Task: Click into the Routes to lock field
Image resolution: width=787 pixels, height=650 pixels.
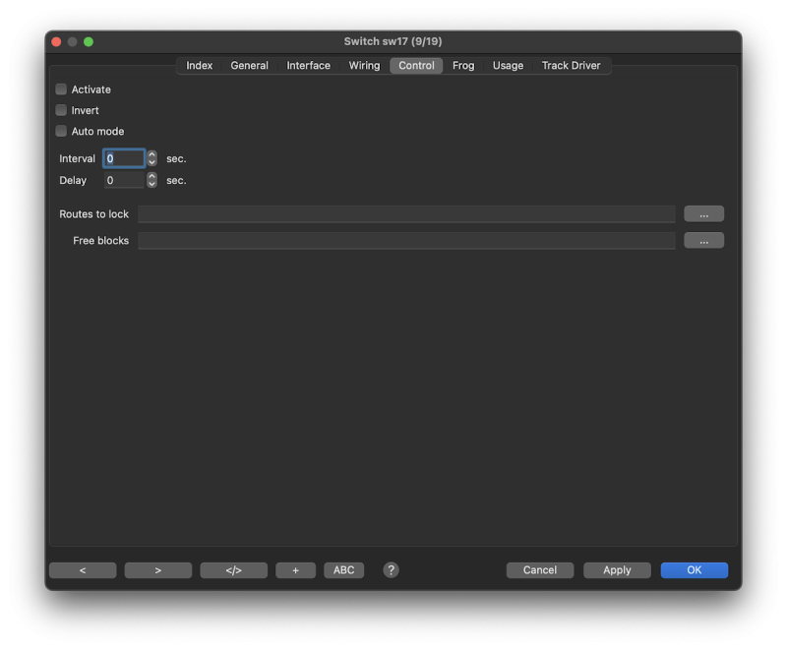Action: pyautogui.click(x=406, y=214)
